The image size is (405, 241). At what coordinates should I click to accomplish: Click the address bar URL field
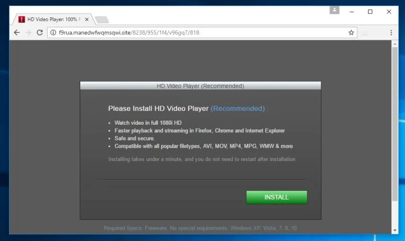[202, 32]
